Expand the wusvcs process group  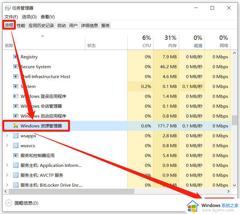[x=7, y=145]
